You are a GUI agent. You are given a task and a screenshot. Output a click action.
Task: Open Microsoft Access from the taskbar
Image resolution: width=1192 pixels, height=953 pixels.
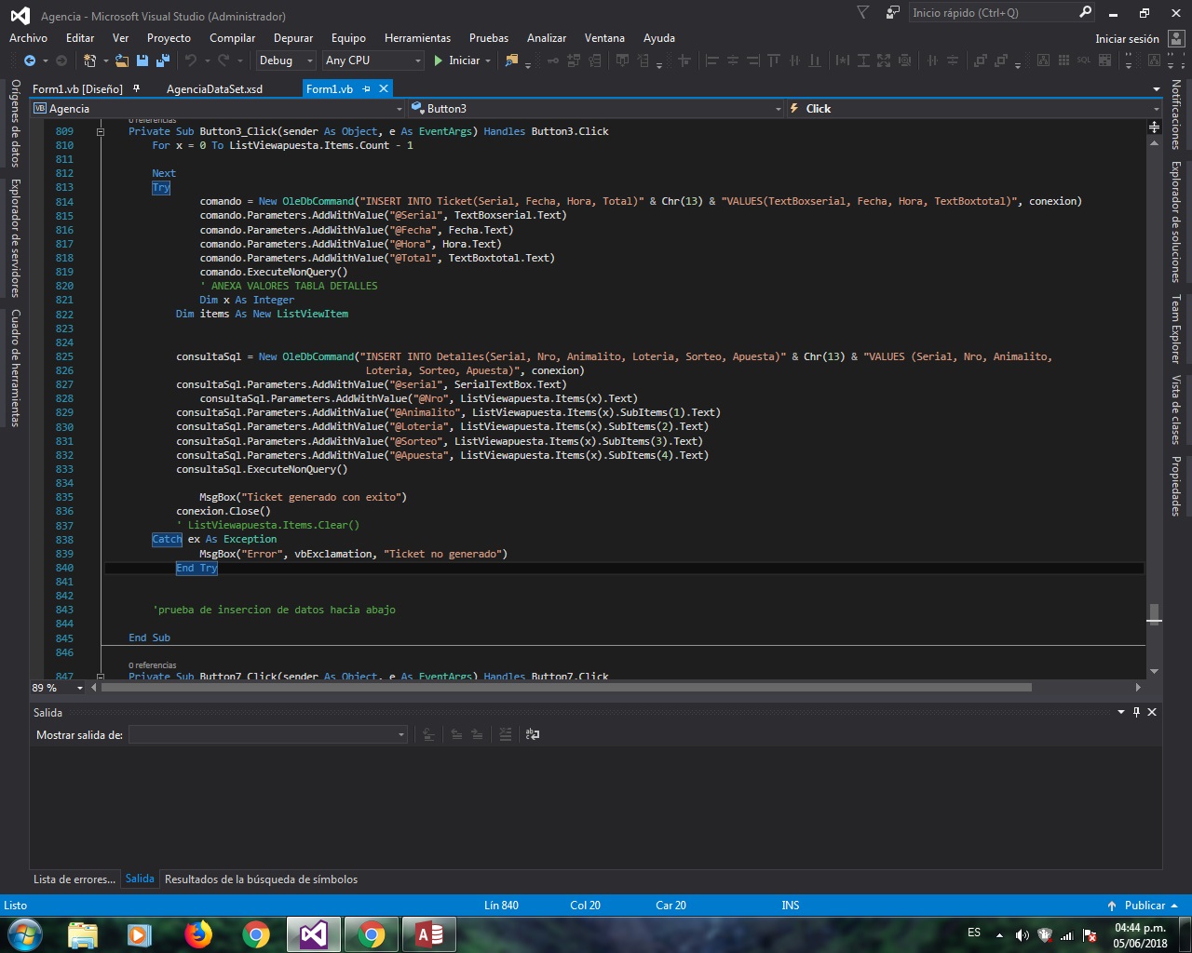[x=429, y=933]
